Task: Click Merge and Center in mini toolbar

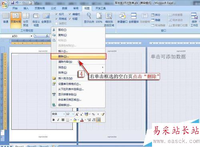Action: point(98,120)
